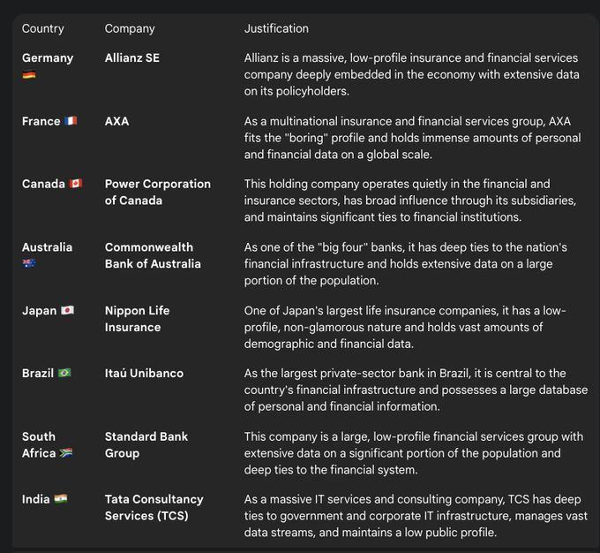Image resolution: width=600 pixels, height=553 pixels.
Task: Click the Australia flag emoji
Action: click(29, 263)
